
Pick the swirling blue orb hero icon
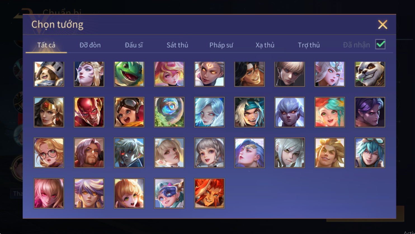click(169, 112)
